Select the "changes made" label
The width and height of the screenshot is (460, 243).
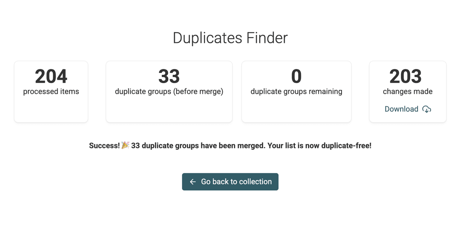tap(408, 92)
